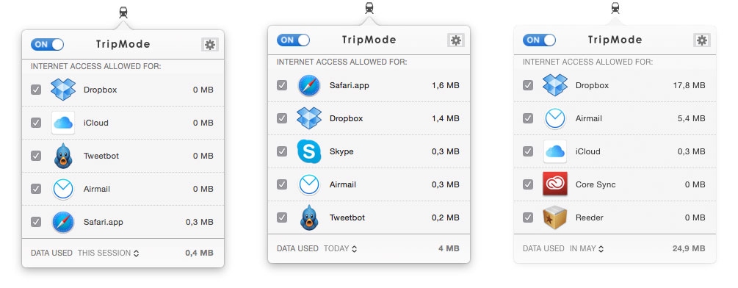Click the Reeder app name label

pyautogui.click(x=589, y=217)
